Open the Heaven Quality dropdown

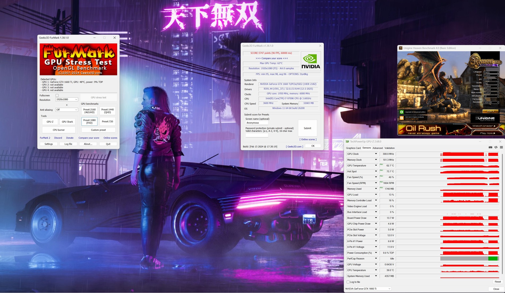tap(491, 83)
